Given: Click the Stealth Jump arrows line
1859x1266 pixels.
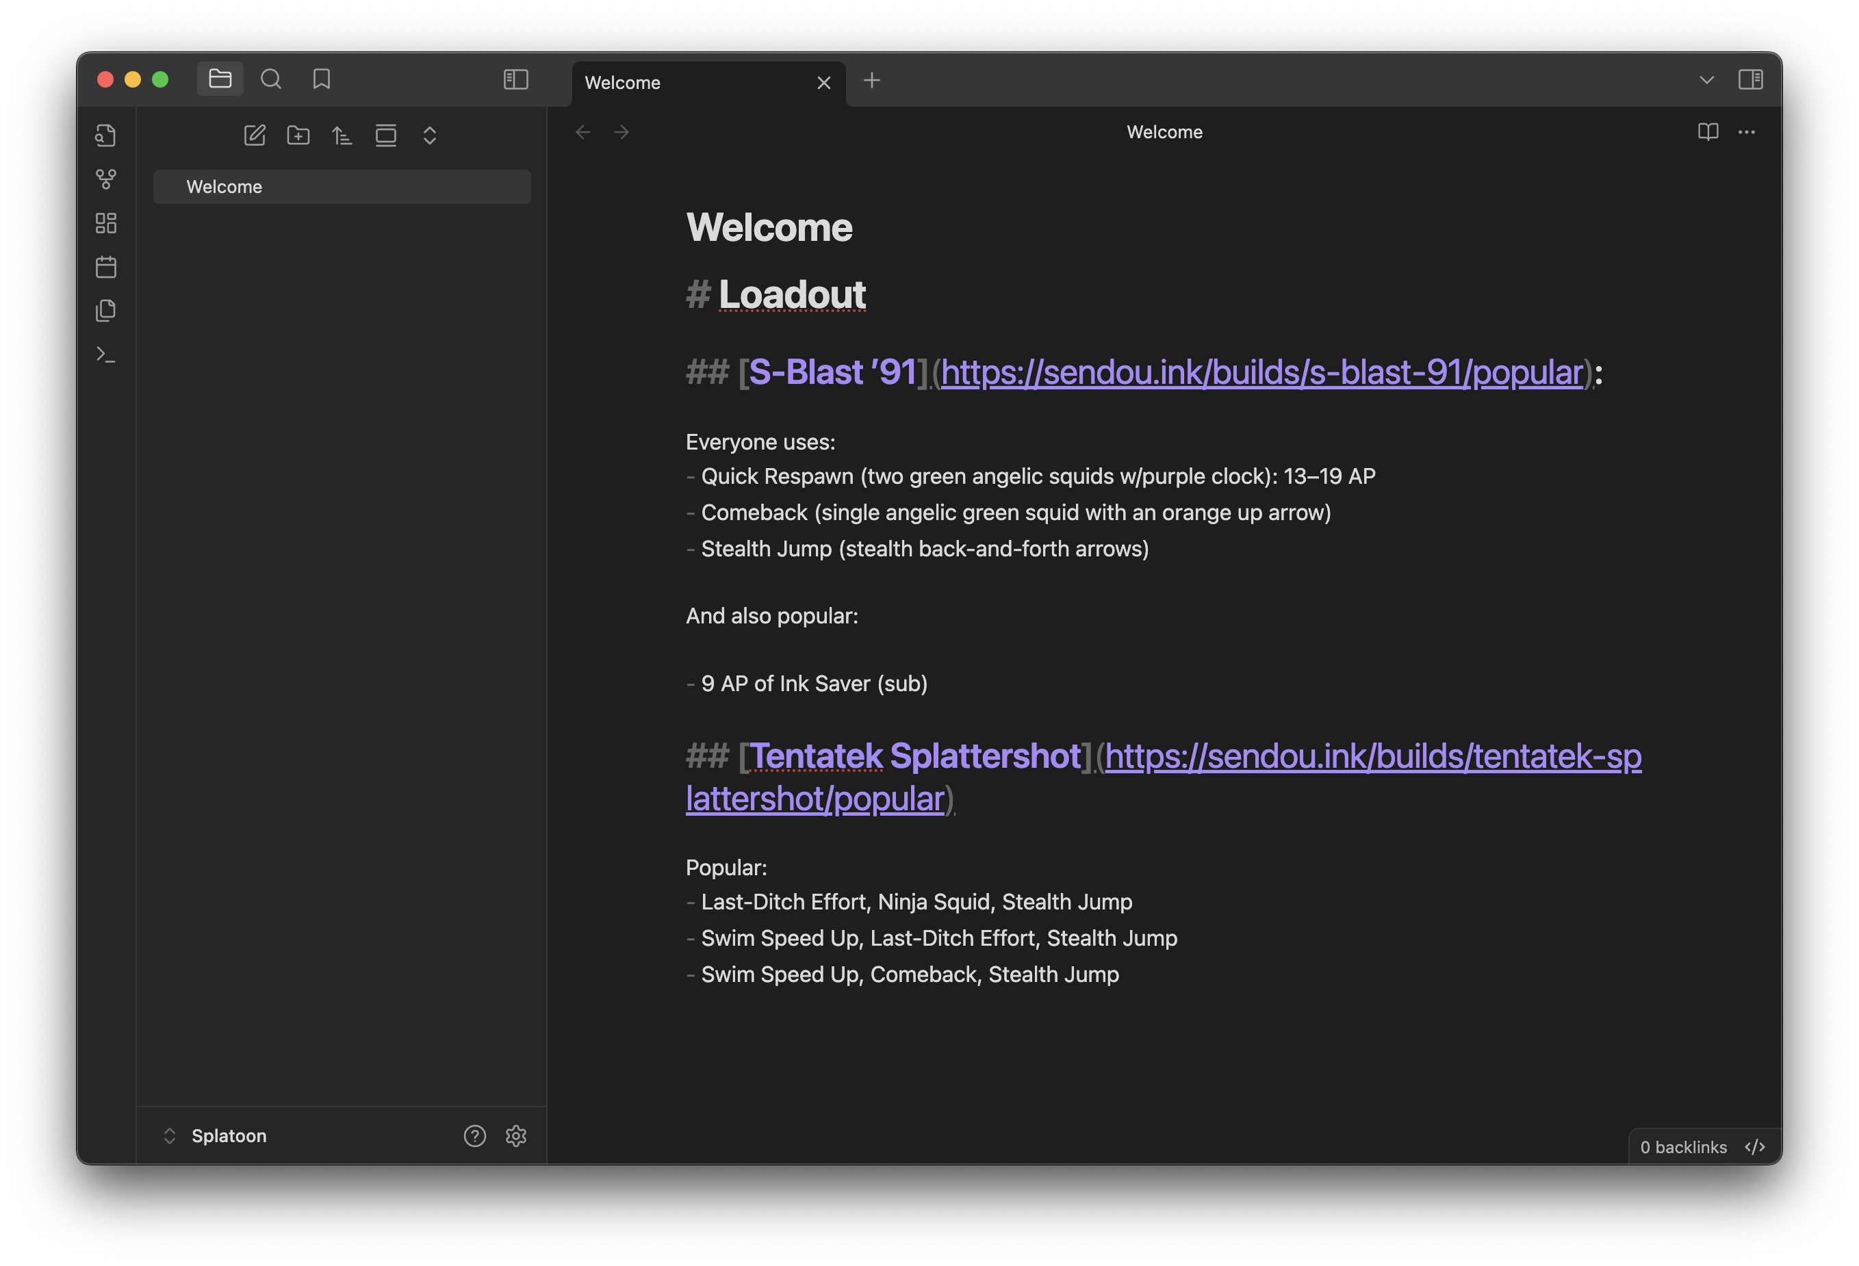Looking at the screenshot, I should point(925,550).
